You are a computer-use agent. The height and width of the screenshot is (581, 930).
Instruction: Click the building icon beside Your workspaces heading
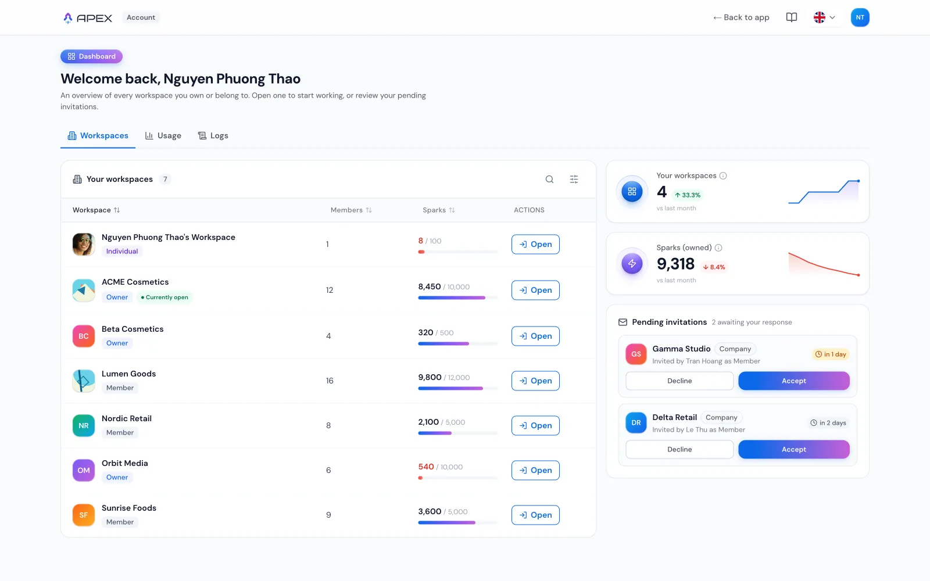(77, 180)
